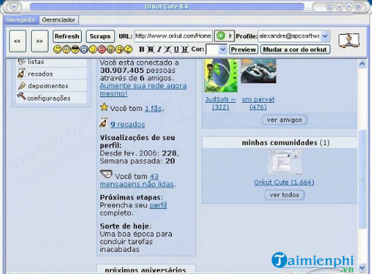The width and height of the screenshot is (372, 274).
Task: Click the Profile email field
Action: coord(289,36)
